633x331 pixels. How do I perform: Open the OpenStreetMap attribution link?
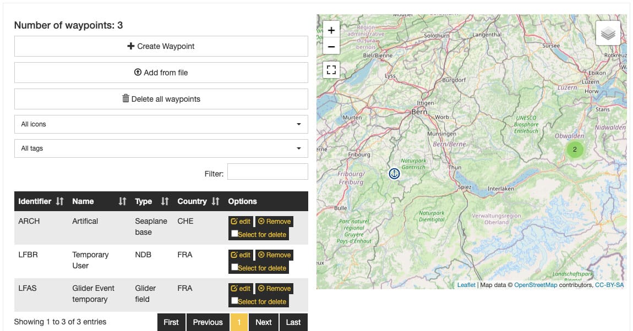click(536, 285)
